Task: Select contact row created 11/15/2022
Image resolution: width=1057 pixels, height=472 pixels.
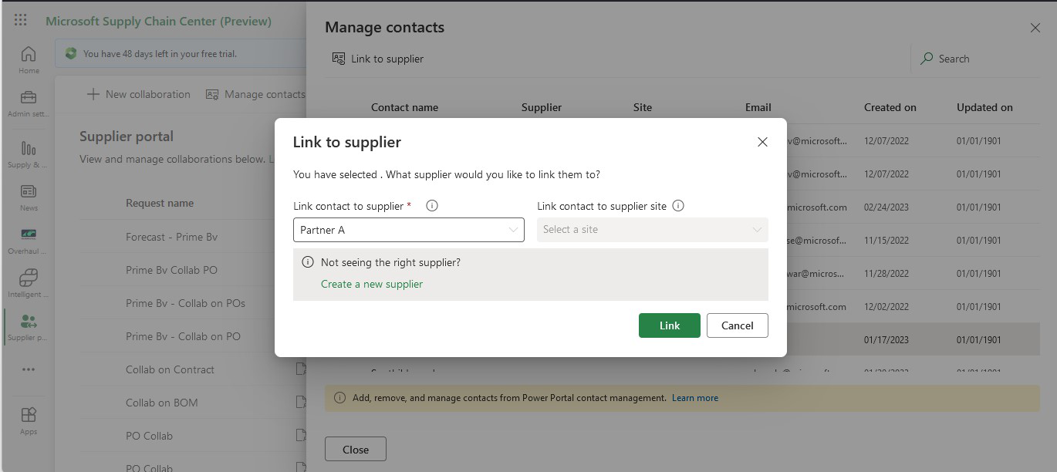Action: click(913, 240)
